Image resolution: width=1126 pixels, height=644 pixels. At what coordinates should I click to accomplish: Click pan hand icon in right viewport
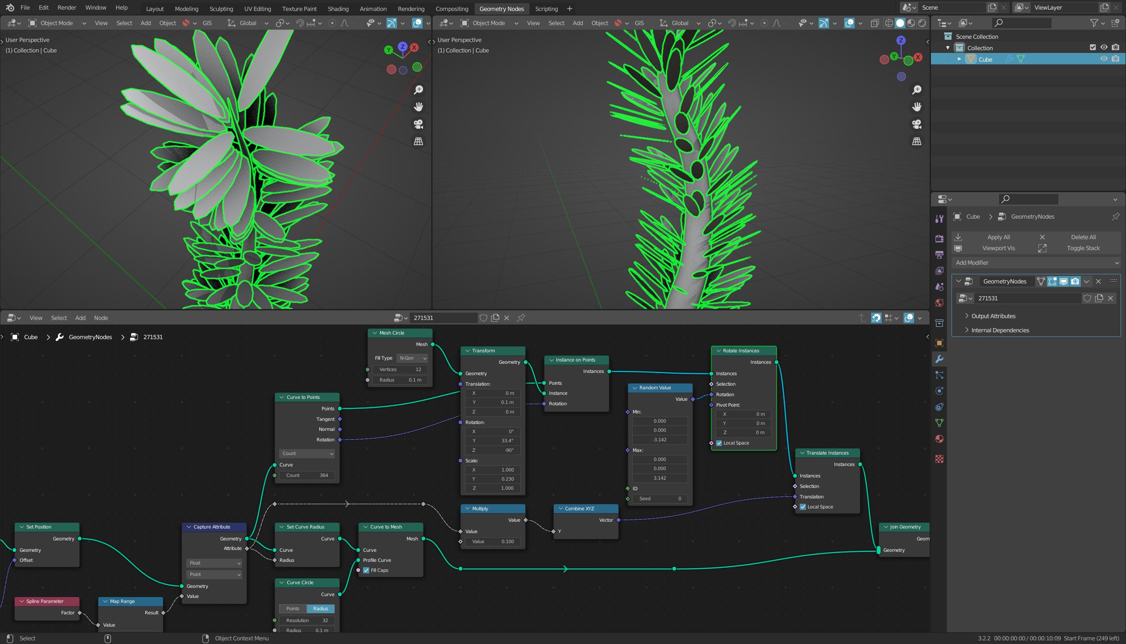tap(916, 107)
